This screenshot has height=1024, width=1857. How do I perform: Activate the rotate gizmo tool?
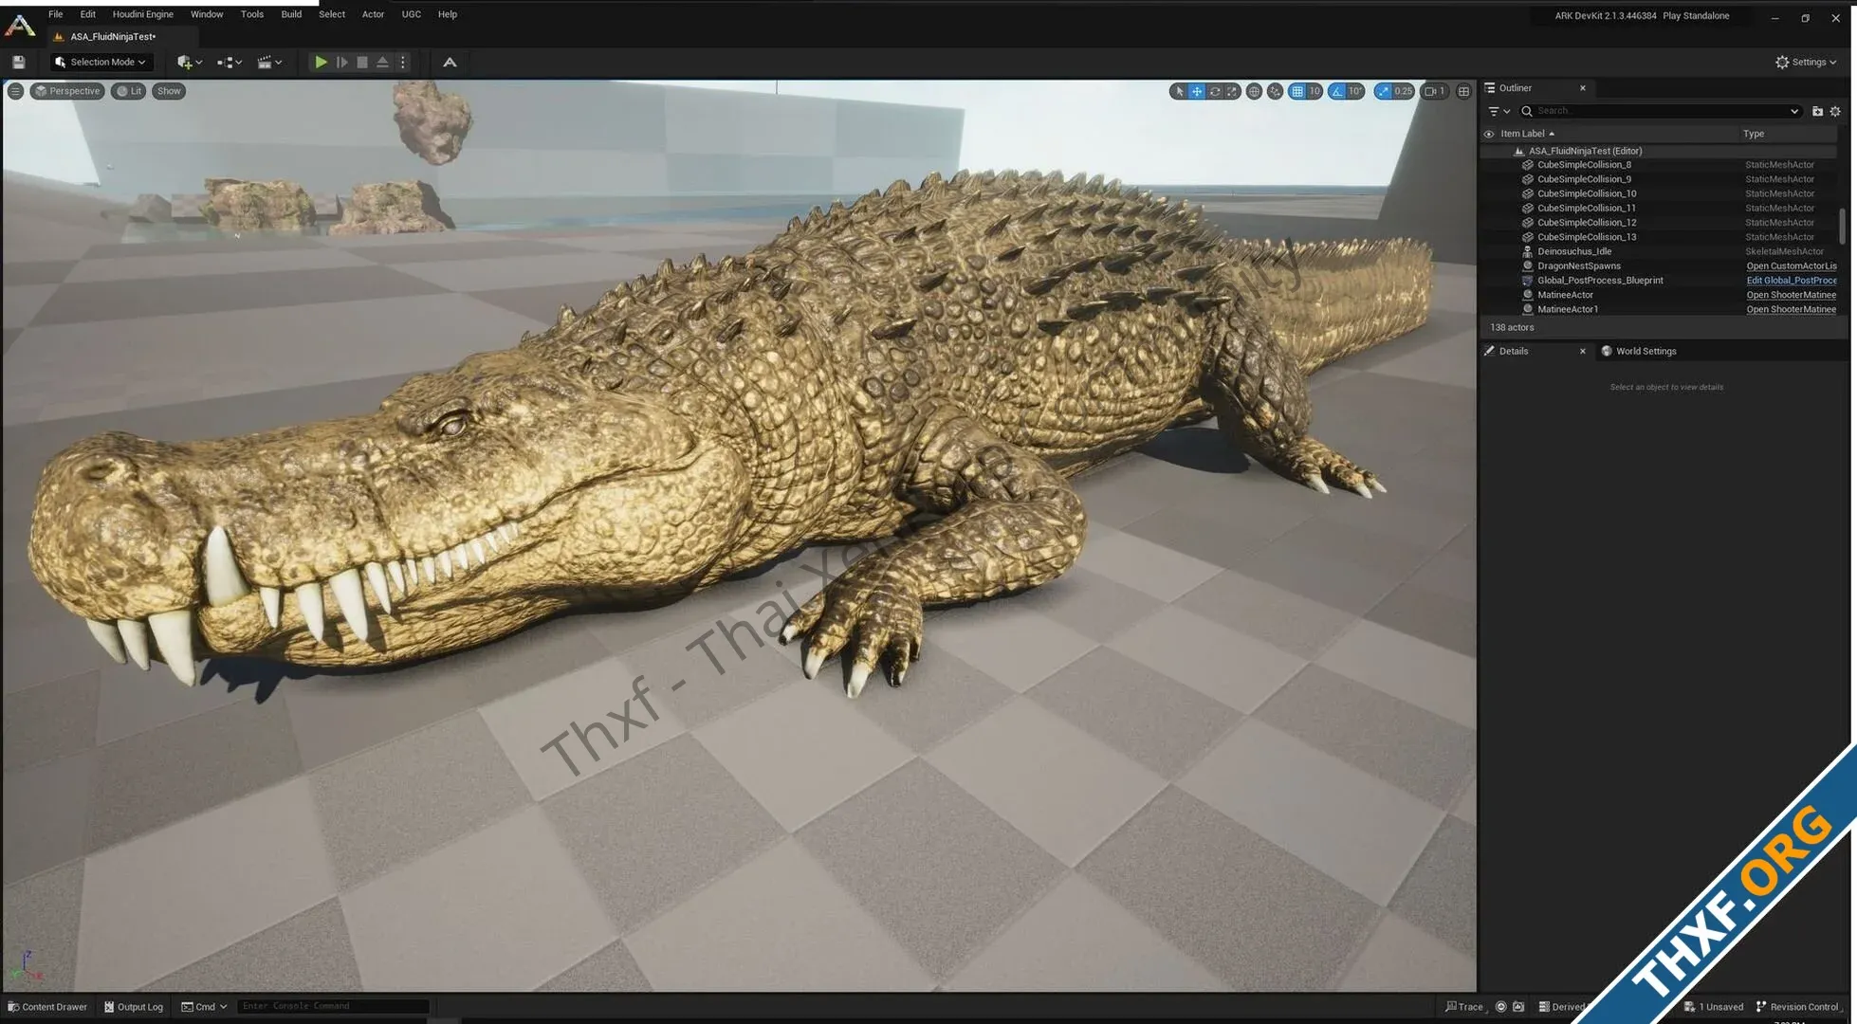1214,91
